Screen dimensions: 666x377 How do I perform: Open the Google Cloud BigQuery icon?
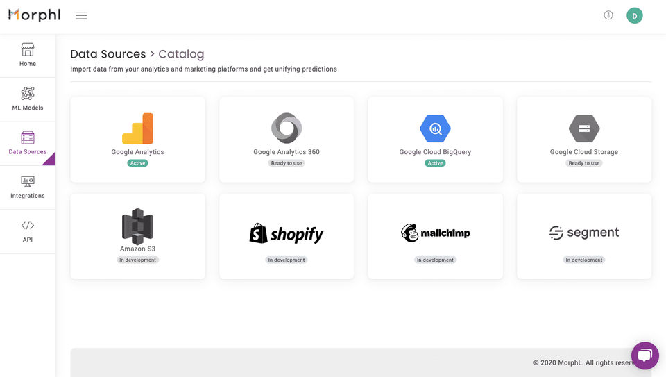[x=435, y=128]
